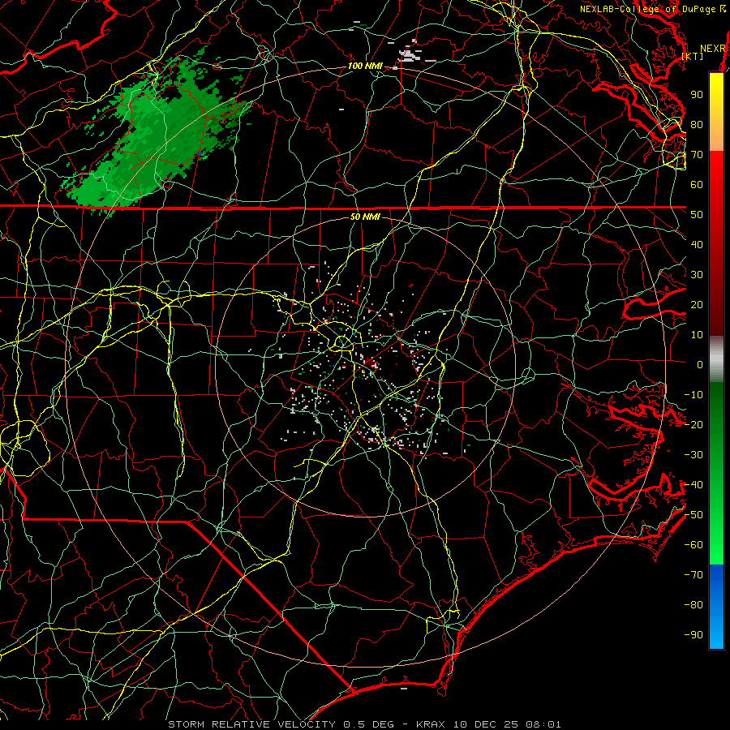
Task: Click the -90 value on velocity scale
Action: pyautogui.click(x=693, y=635)
